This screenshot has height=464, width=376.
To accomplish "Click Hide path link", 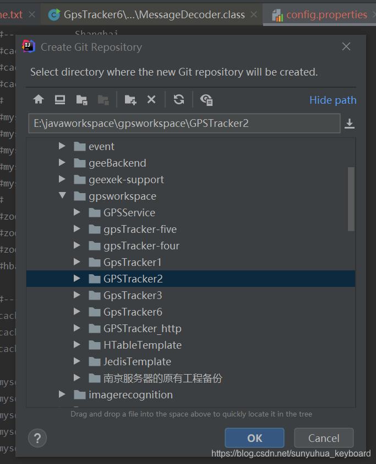I will point(333,100).
